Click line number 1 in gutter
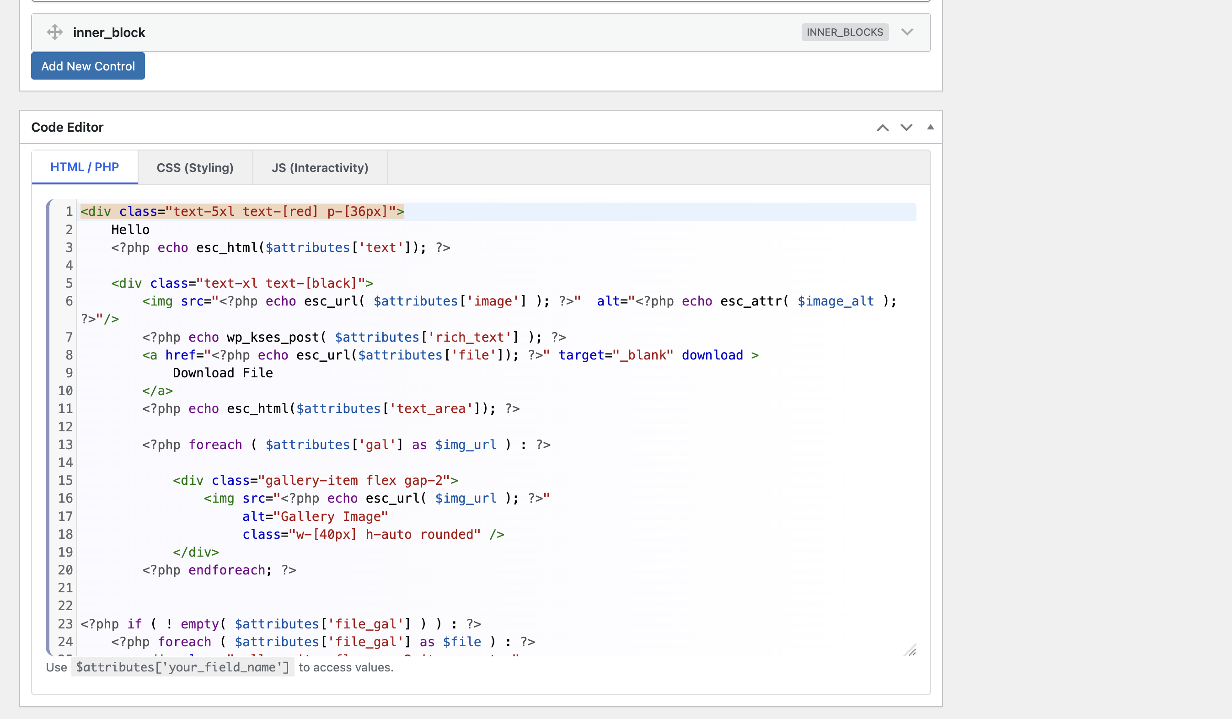 69,212
